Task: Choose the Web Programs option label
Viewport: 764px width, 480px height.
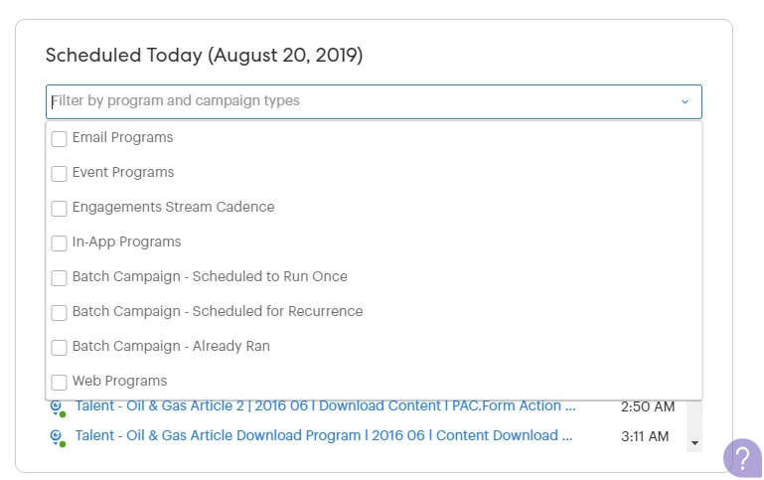Action: (x=120, y=381)
